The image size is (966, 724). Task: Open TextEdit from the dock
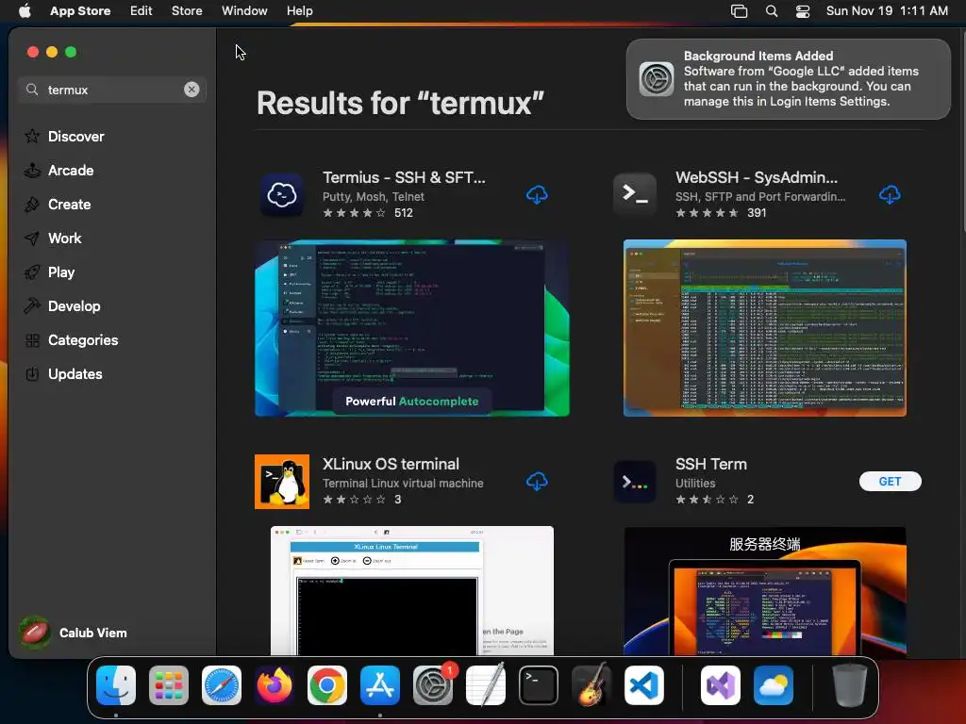click(486, 684)
